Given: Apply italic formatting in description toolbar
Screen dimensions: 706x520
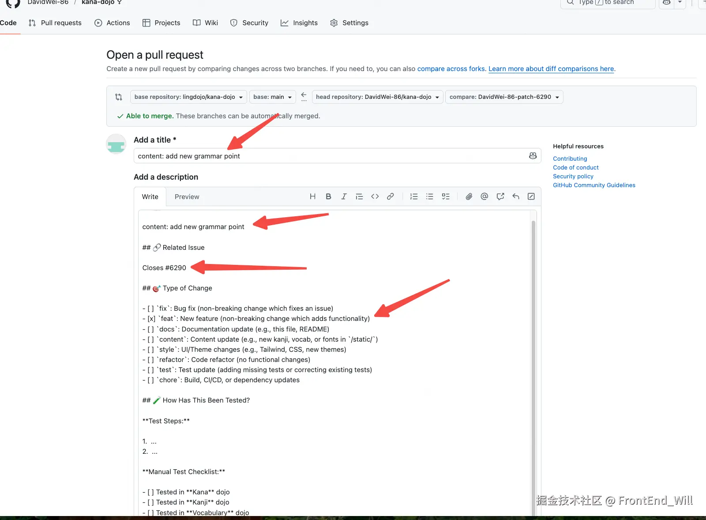Looking at the screenshot, I should tap(344, 196).
